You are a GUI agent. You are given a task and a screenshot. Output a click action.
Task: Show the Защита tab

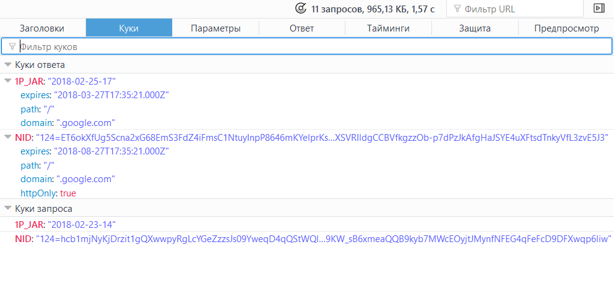[475, 28]
